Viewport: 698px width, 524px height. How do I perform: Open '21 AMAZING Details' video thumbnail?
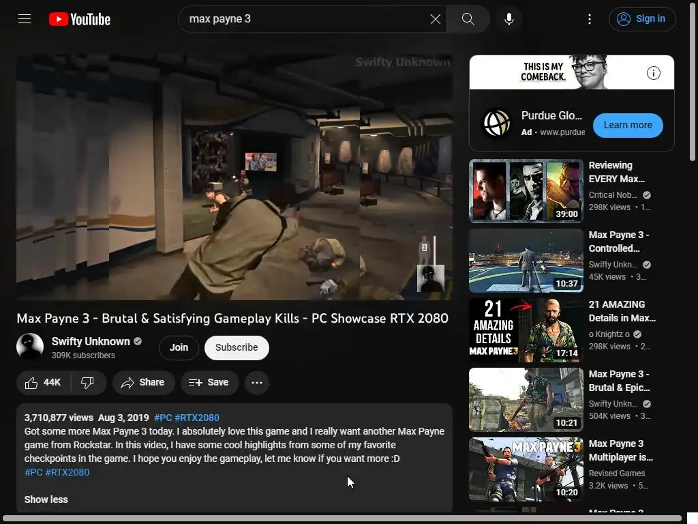click(x=526, y=330)
